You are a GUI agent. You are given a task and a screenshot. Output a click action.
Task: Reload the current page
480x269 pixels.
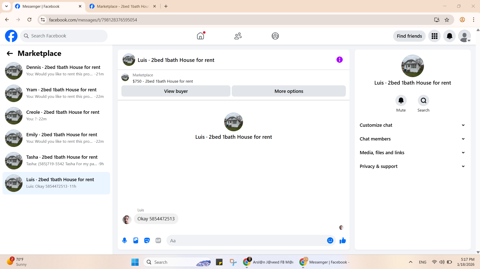[29, 20]
